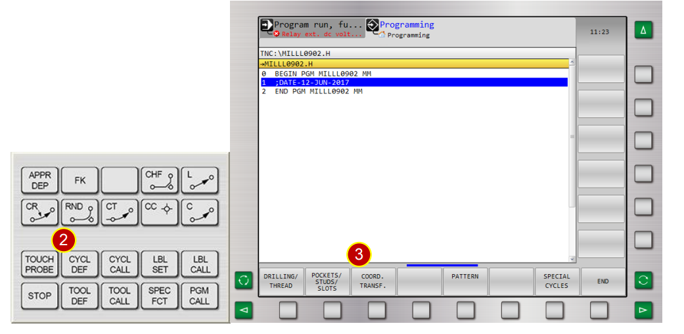This screenshot has height=334, width=684.
Task: Select the PATTERN soft key
Action: tap(465, 281)
